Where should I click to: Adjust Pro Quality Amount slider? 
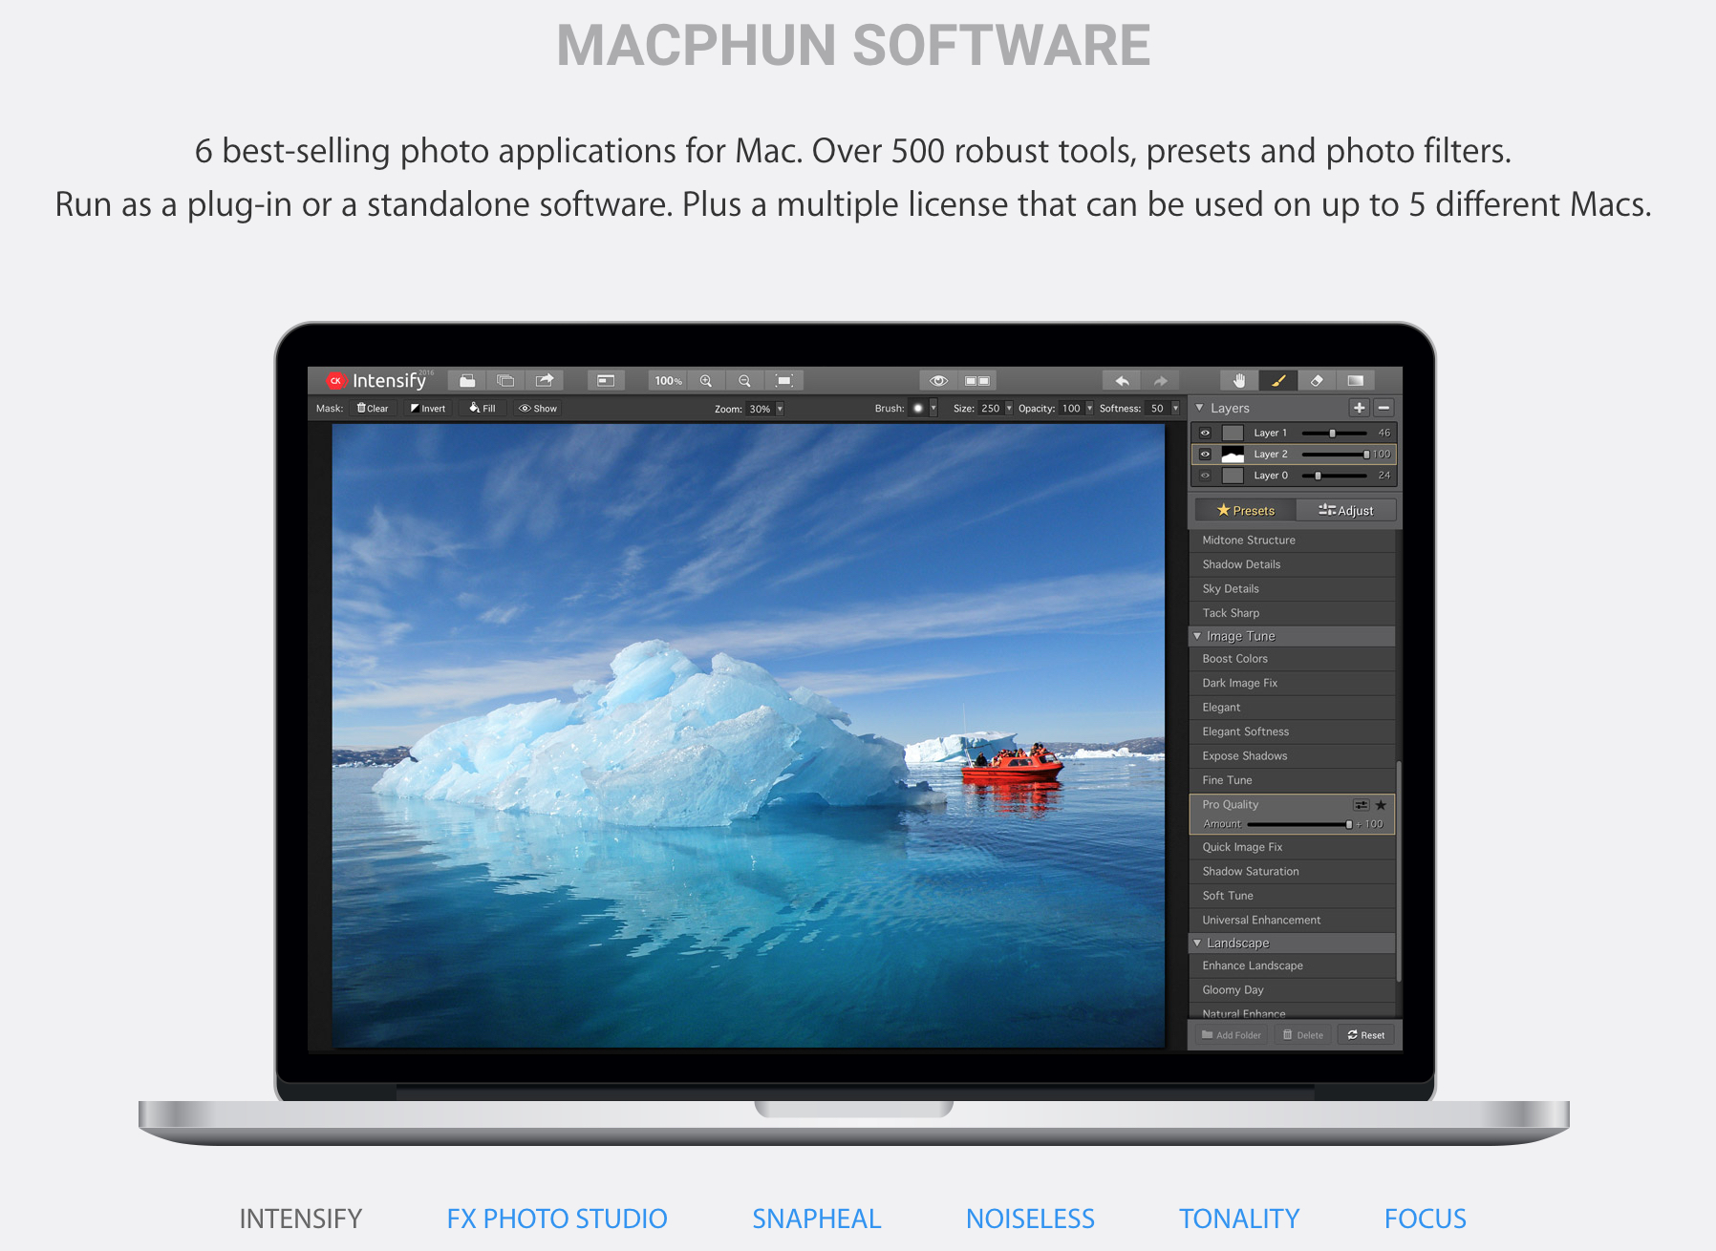pos(1299,824)
